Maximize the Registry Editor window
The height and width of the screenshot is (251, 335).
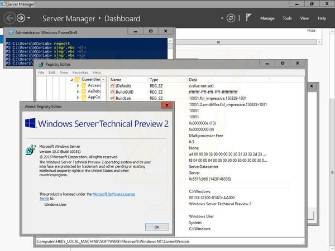[283, 63]
